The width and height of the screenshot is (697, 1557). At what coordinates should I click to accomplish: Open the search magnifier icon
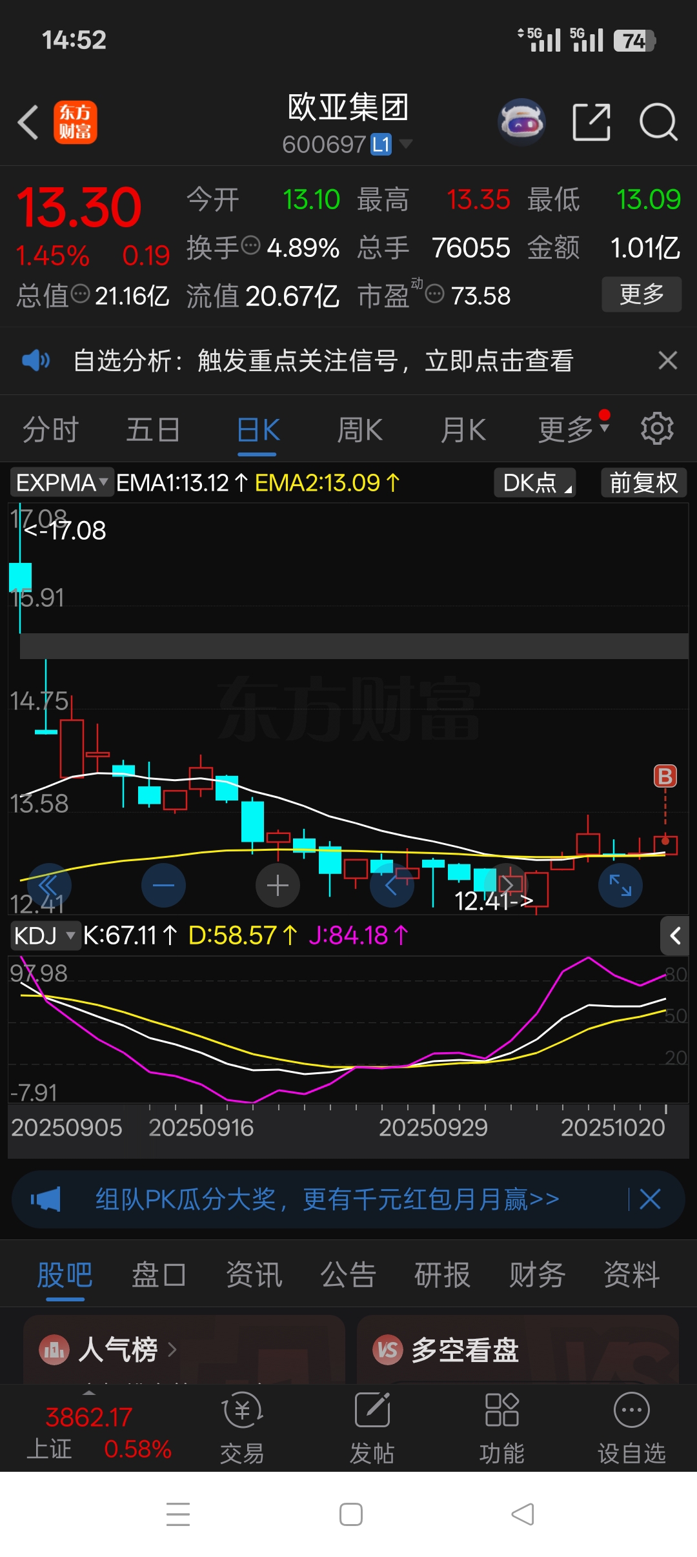[658, 121]
